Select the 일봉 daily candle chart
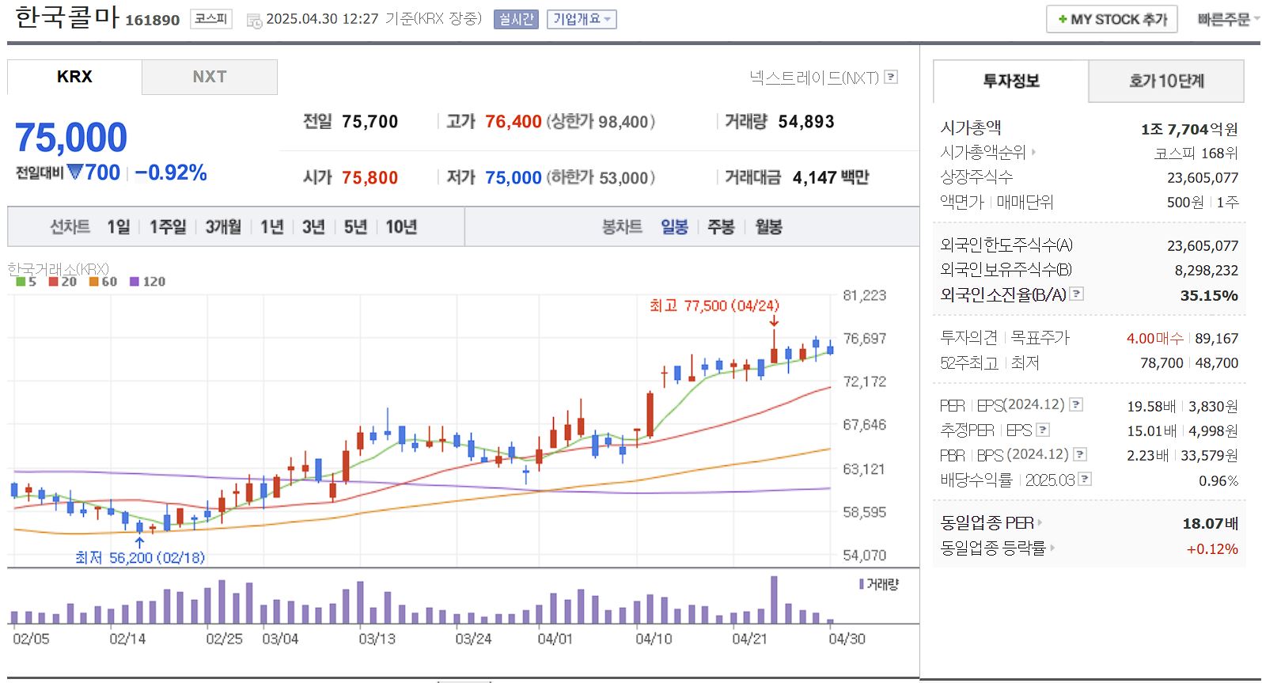This screenshot has height=683, width=1262. tap(674, 227)
